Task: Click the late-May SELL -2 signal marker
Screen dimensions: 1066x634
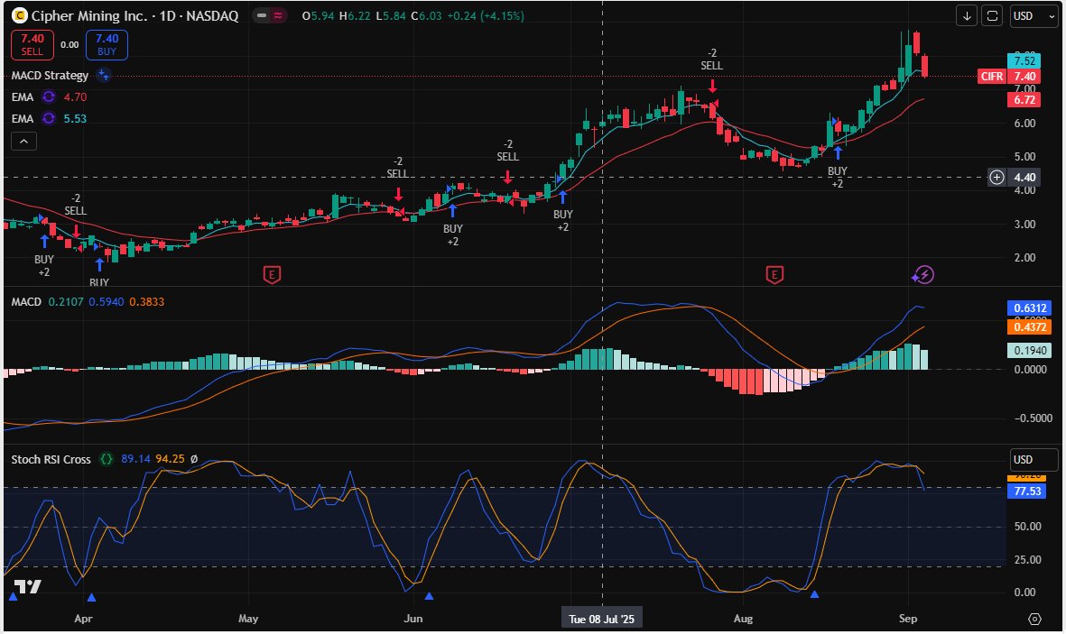Action: [398, 179]
